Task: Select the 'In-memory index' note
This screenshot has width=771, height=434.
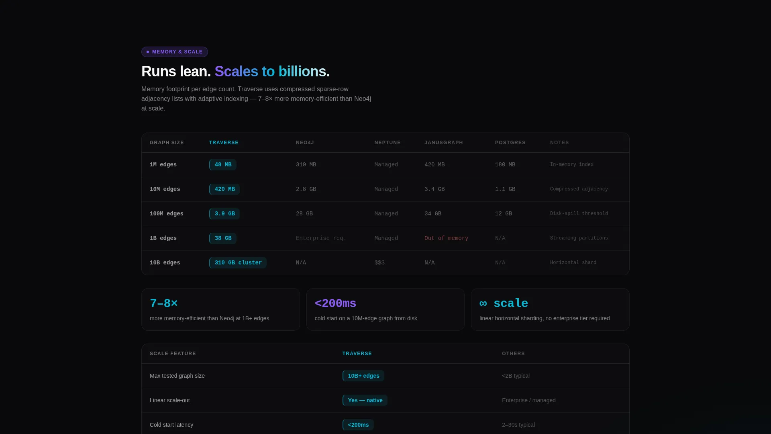Action: (x=572, y=165)
